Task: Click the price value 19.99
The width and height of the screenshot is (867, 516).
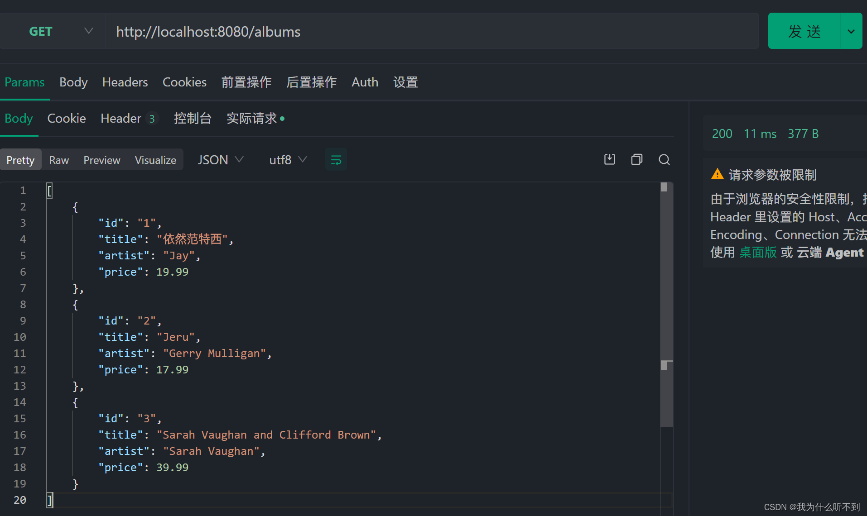Action: 172,272
